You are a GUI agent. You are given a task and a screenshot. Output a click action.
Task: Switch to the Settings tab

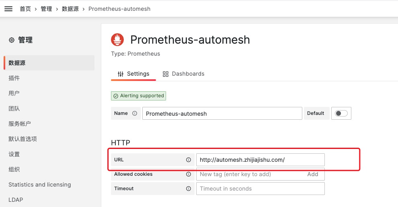click(133, 74)
